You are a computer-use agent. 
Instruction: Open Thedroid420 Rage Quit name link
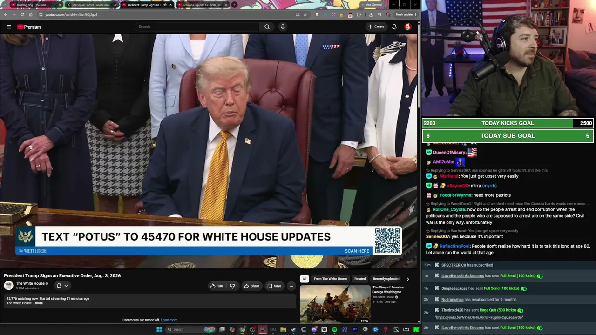point(452,310)
